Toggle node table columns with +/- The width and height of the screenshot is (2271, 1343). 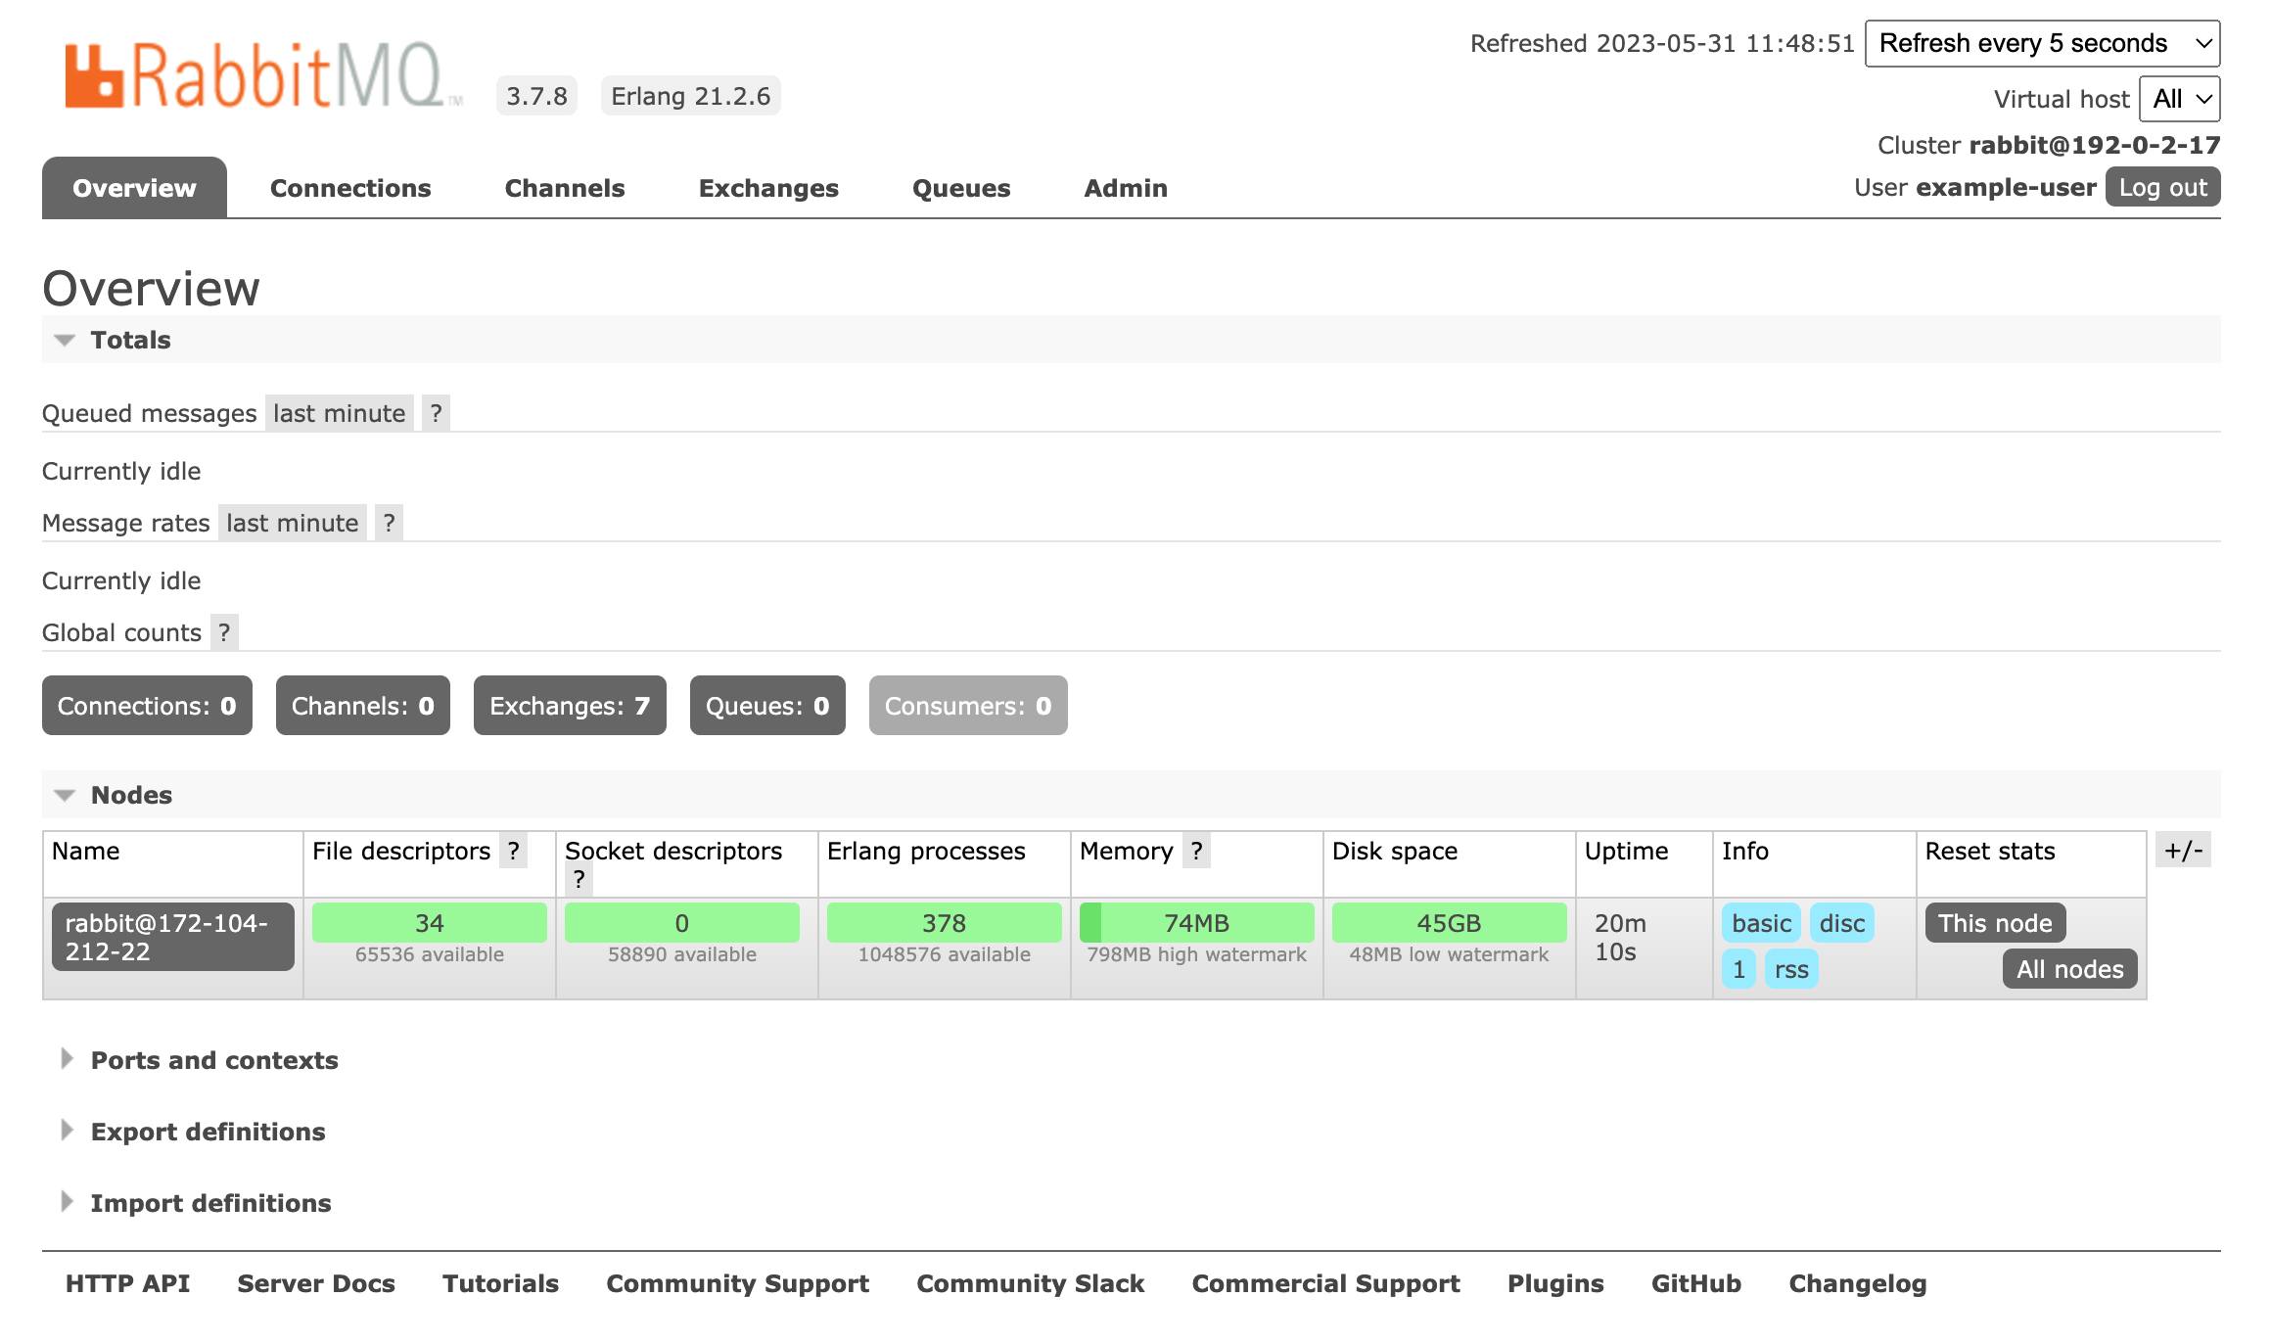(x=2184, y=851)
